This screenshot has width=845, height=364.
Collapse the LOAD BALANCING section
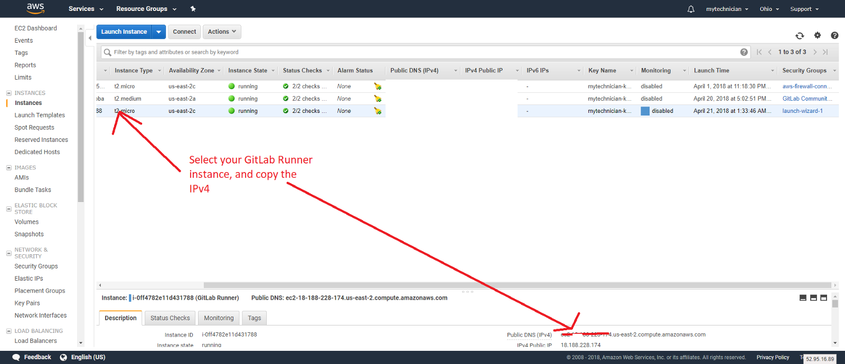pos(8,331)
